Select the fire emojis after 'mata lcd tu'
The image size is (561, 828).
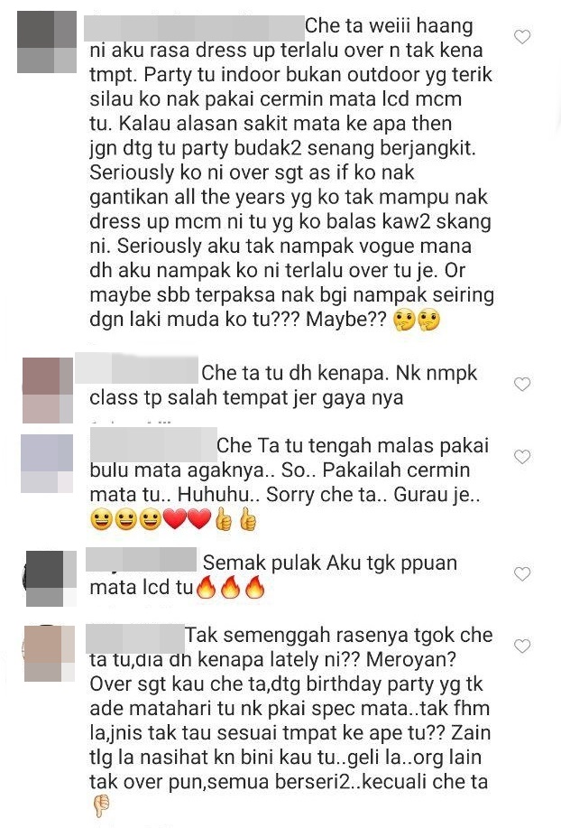click(x=230, y=587)
